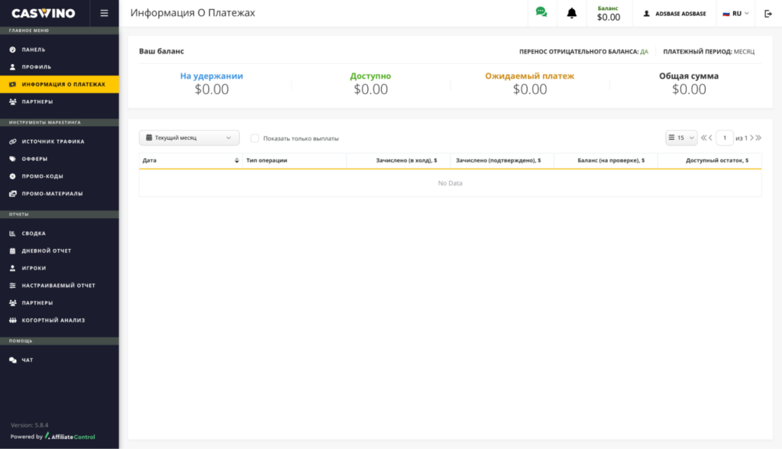Open Партнеры under Отчеты section
Viewport: 782px width, 449px height.
(x=60, y=303)
